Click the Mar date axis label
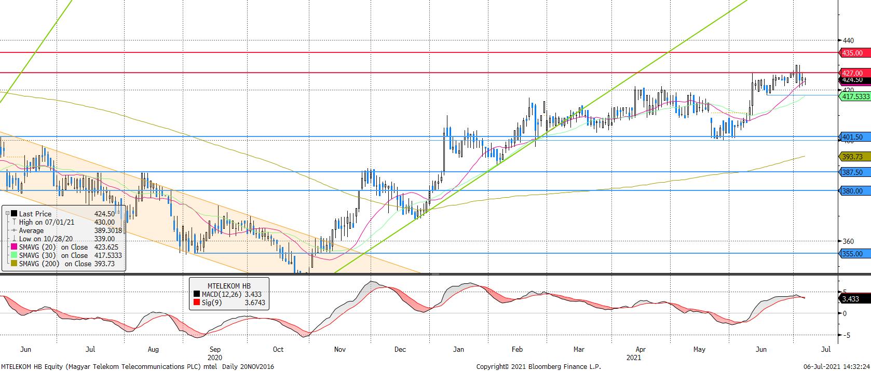This screenshot has width=871, height=371. [579, 349]
